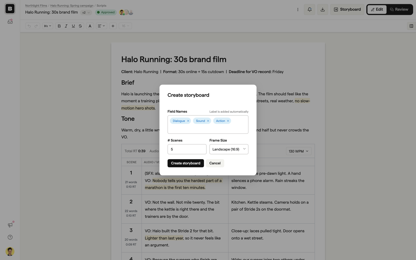Toggle italic formatting
This screenshot has height=260, width=416.
point(66,26)
